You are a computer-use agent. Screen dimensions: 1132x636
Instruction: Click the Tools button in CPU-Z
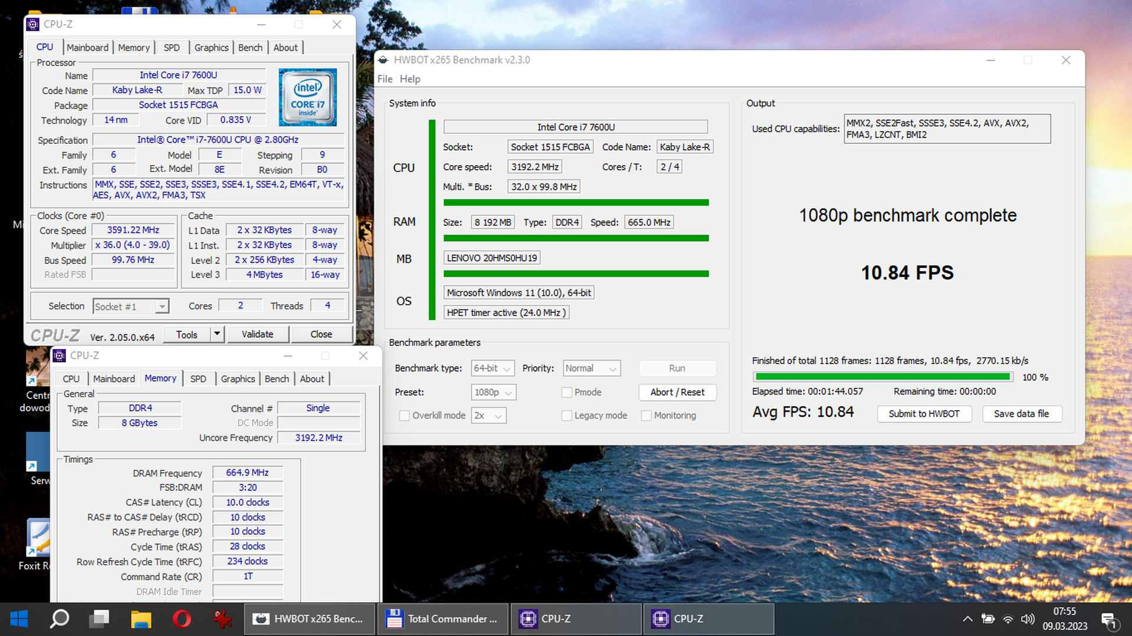coord(186,334)
